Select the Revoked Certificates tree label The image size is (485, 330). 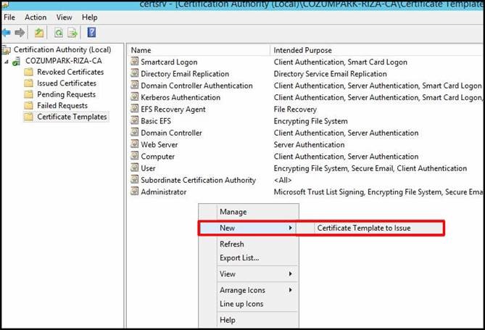tap(70, 72)
